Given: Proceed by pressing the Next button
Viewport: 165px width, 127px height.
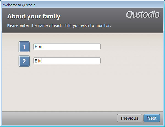Looking at the screenshot, I should pyautogui.click(x=152, y=118).
